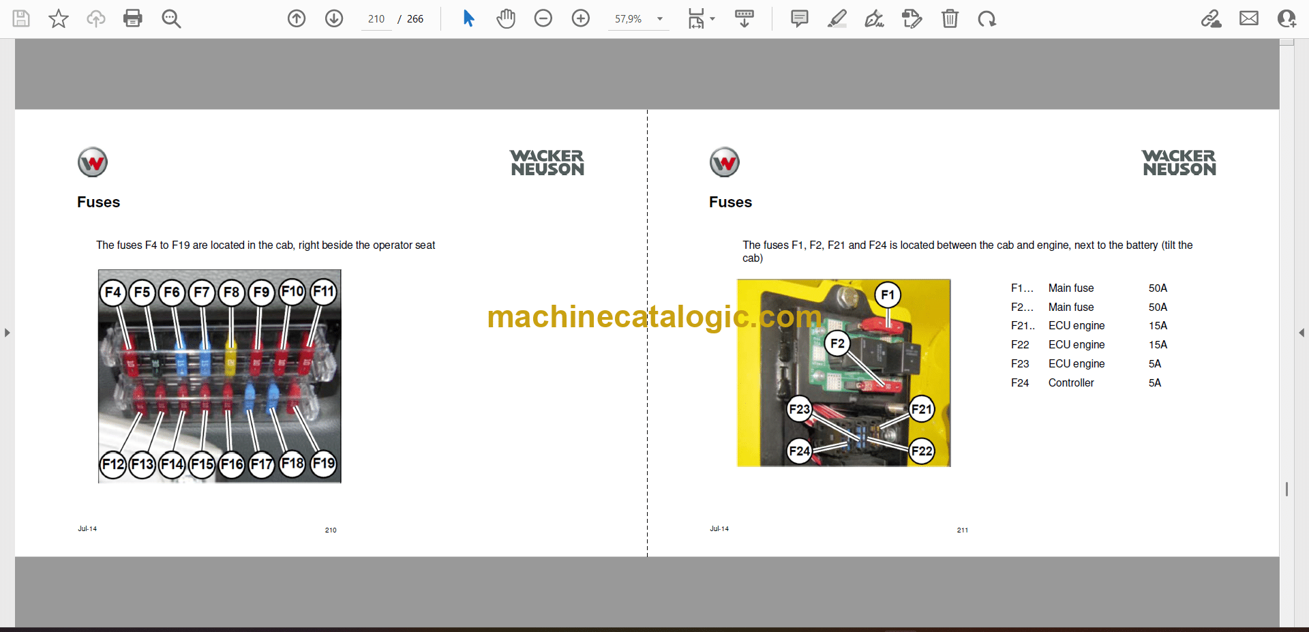
Task: Go to next page with down arrow
Action: click(334, 18)
